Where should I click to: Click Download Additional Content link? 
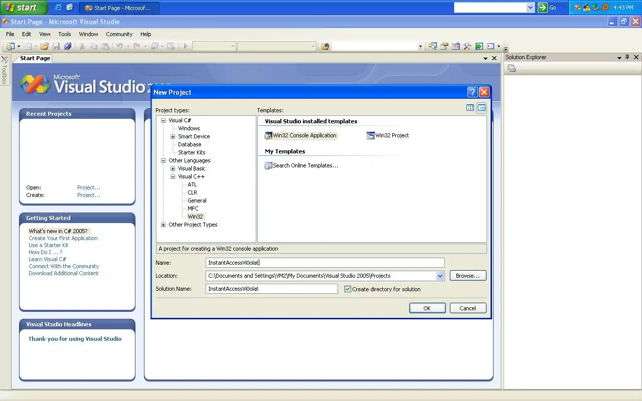point(64,273)
